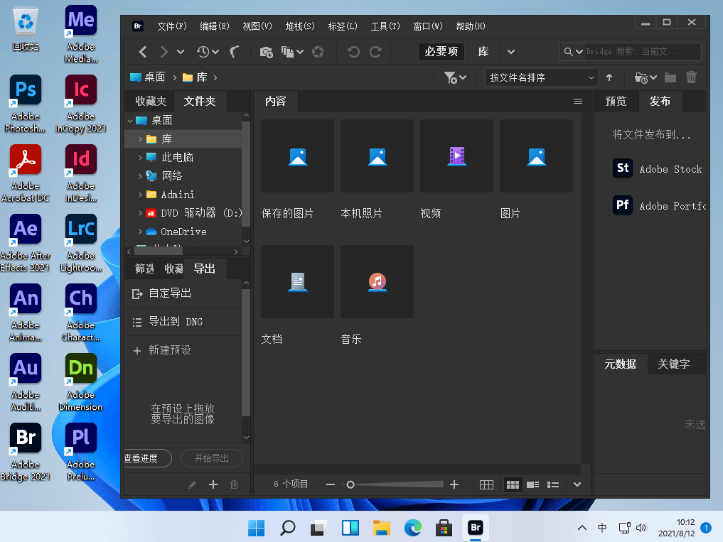Open the 视图(V) menu
This screenshot has width=723, height=542.
point(257,26)
